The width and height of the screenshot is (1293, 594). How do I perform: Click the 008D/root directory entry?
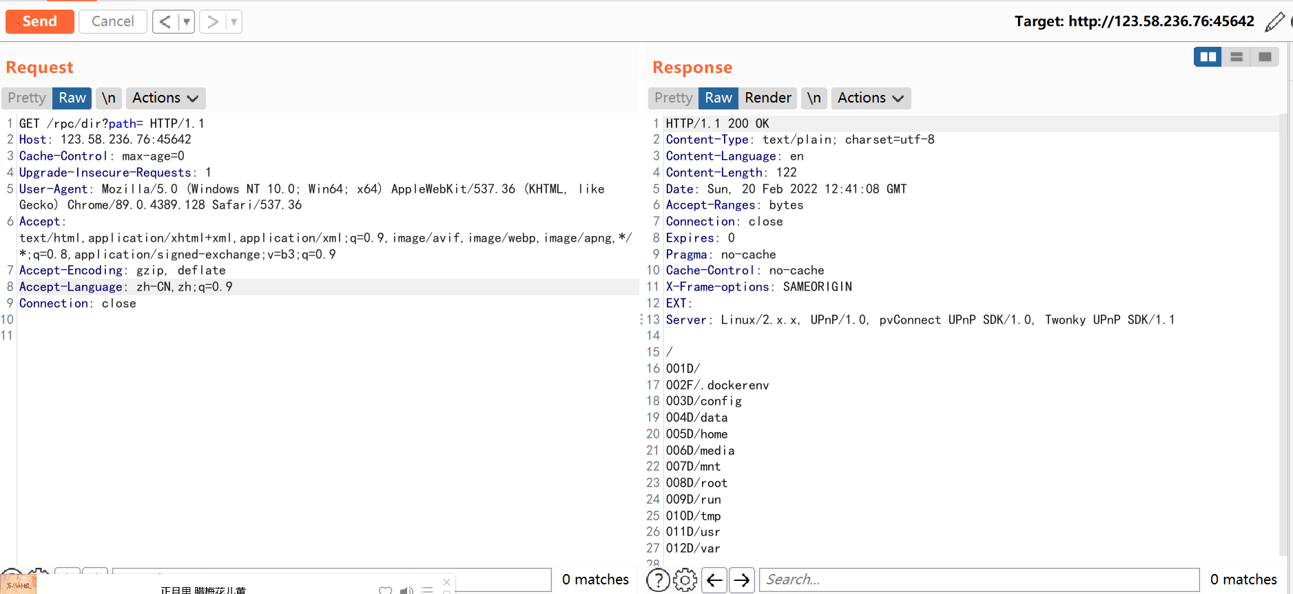[x=697, y=483]
